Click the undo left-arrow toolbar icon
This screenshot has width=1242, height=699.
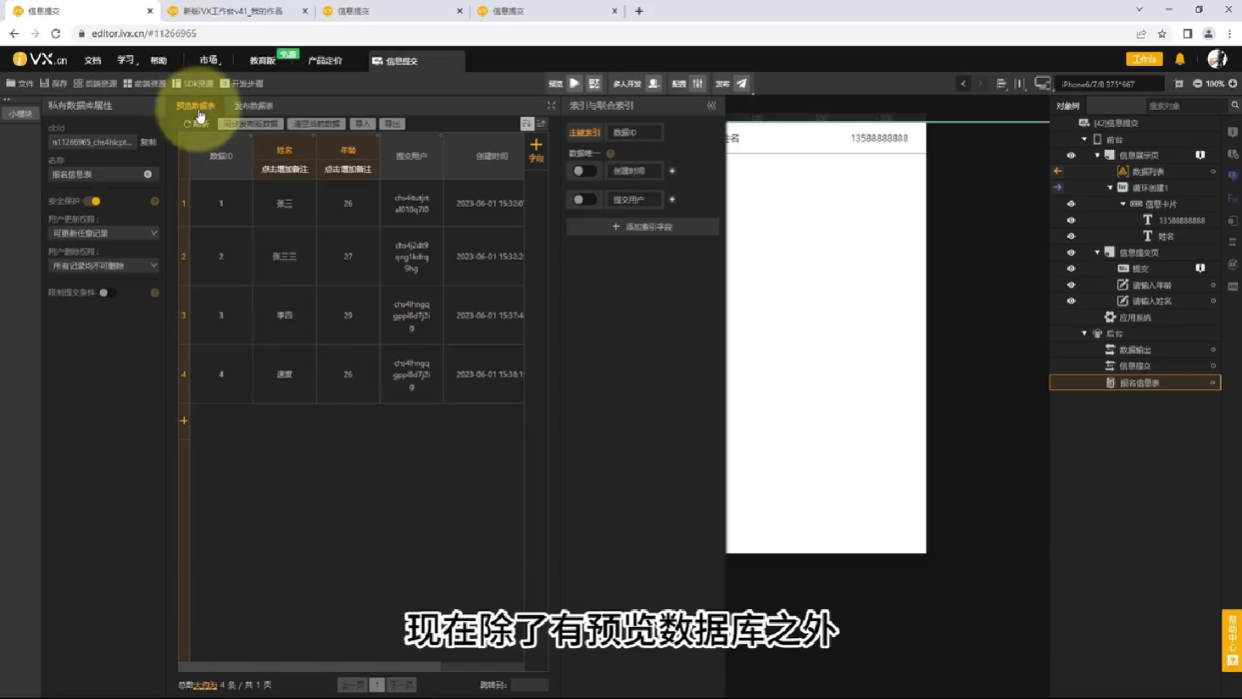[x=963, y=83]
